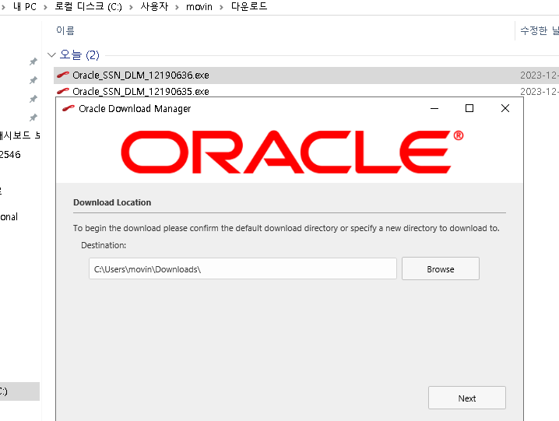Collapse the 오늘 (2) group chevron
Viewport: 559px width, 421px height.
coord(51,55)
